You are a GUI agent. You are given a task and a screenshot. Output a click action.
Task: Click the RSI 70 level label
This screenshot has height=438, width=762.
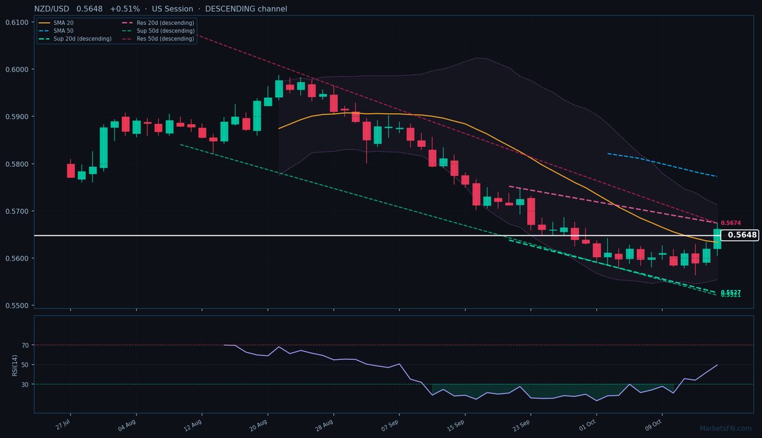[x=25, y=345]
